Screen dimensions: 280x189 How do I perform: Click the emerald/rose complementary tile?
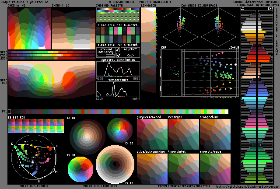coord(215,169)
